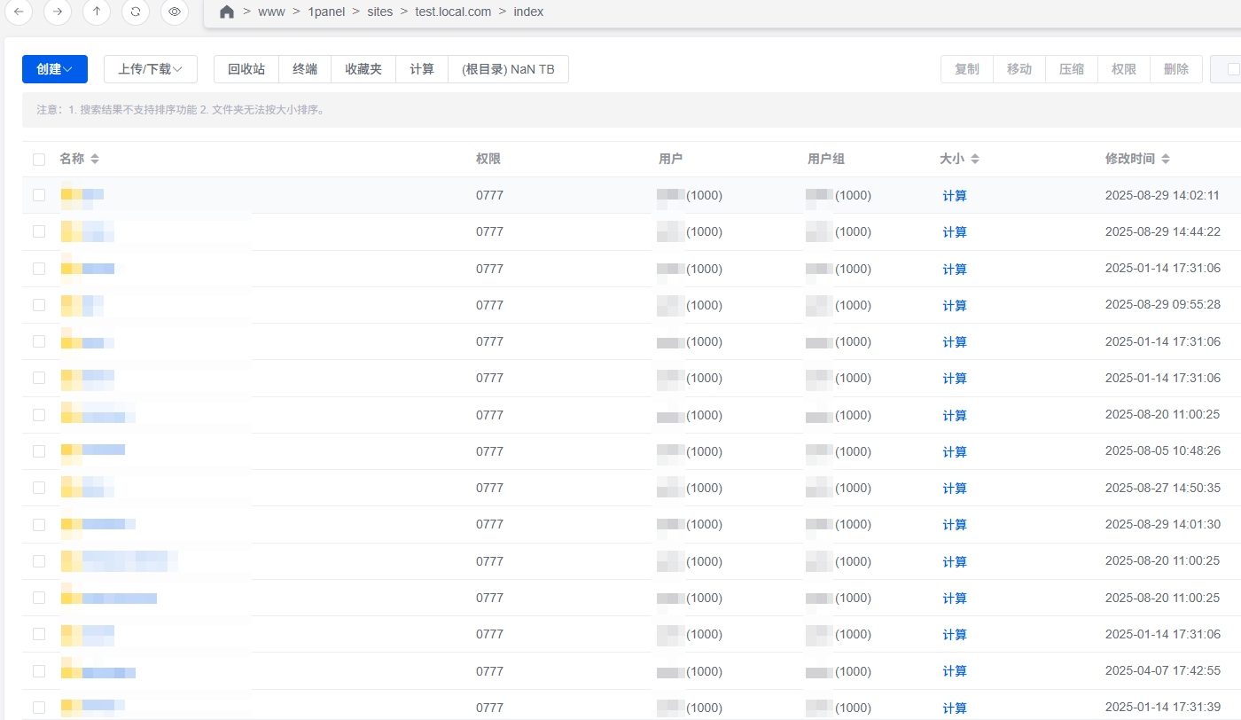Check the row modified 2025-04-07 17:42:55
The width and height of the screenshot is (1241, 720).
pyautogui.click(x=39, y=671)
